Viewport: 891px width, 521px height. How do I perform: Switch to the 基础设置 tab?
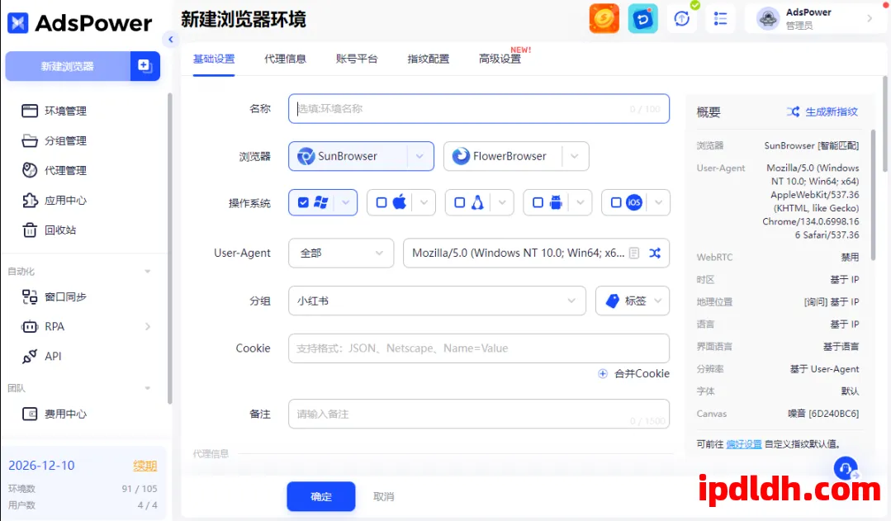click(214, 59)
